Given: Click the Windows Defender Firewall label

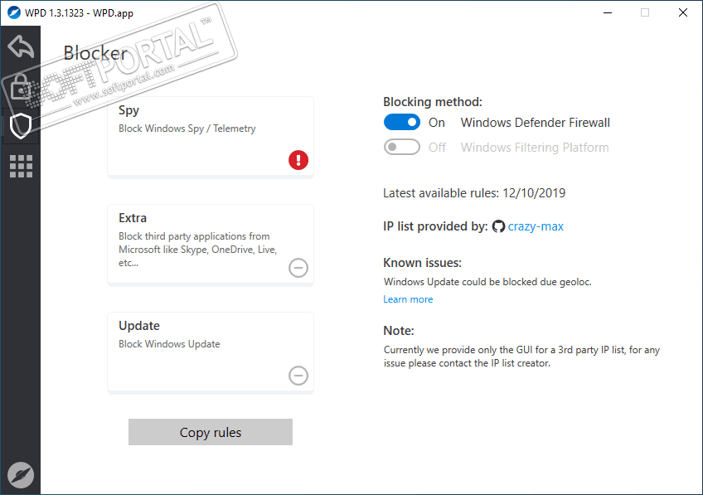Looking at the screenshot, I should (x=536, y=123).
